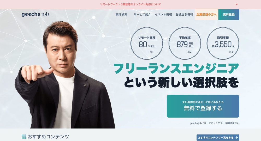The image size is (261, 141).
Task: Click the 取引実績 3,550社 circle badge
Action: pyautogui.click(x=223, y=44)
